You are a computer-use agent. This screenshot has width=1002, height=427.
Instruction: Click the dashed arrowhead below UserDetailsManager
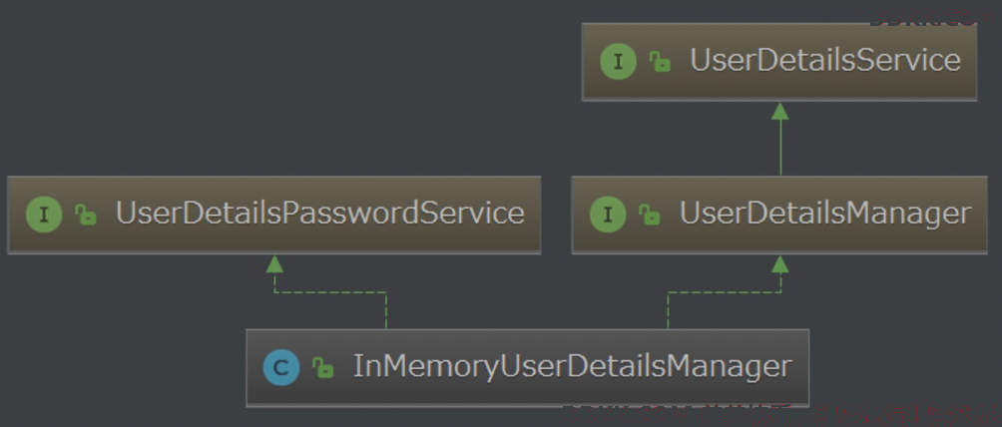coord(779,264)
